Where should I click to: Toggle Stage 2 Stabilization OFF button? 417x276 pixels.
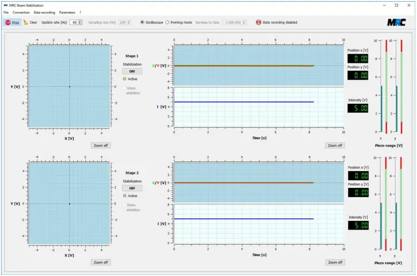[132, 188]
